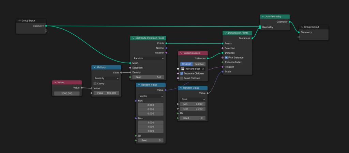Click the Seed 567 field
349x153 pixels.
click(148, 77)
